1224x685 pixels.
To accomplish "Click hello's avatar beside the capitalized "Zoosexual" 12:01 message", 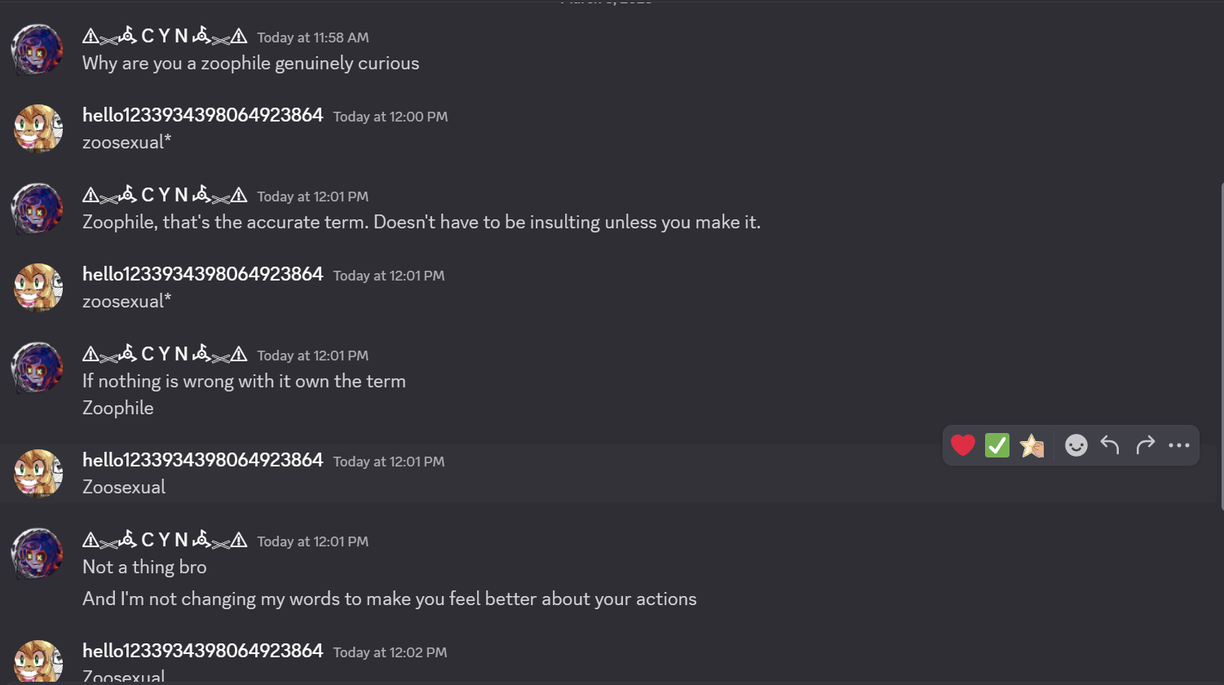I will point(38,474).
